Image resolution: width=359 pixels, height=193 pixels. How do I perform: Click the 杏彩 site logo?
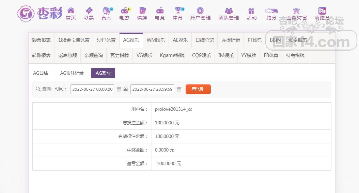(x=40, y=13)
